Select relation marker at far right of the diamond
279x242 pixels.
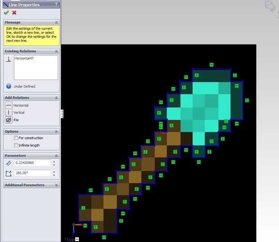[247, 101]
